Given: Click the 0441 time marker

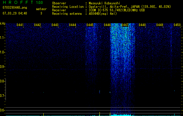Looking at the screenshot, I should coord(20,25).
